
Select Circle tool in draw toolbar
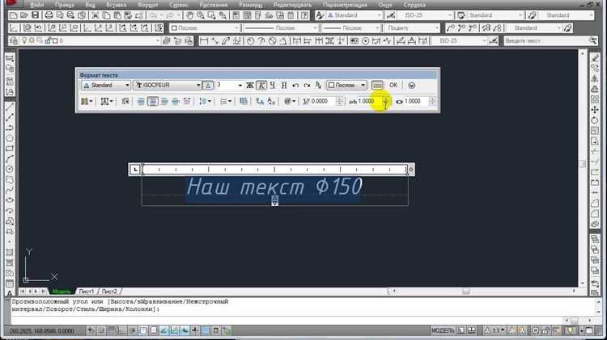(10, 170)
